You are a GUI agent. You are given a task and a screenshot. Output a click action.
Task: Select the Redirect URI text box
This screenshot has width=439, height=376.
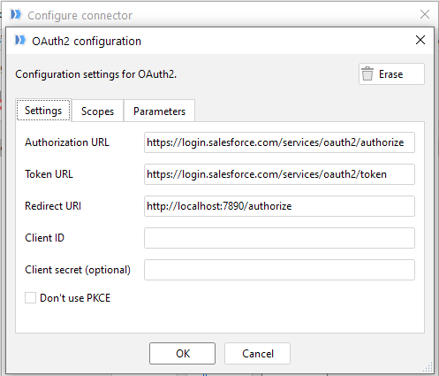(x=279, y=206)
